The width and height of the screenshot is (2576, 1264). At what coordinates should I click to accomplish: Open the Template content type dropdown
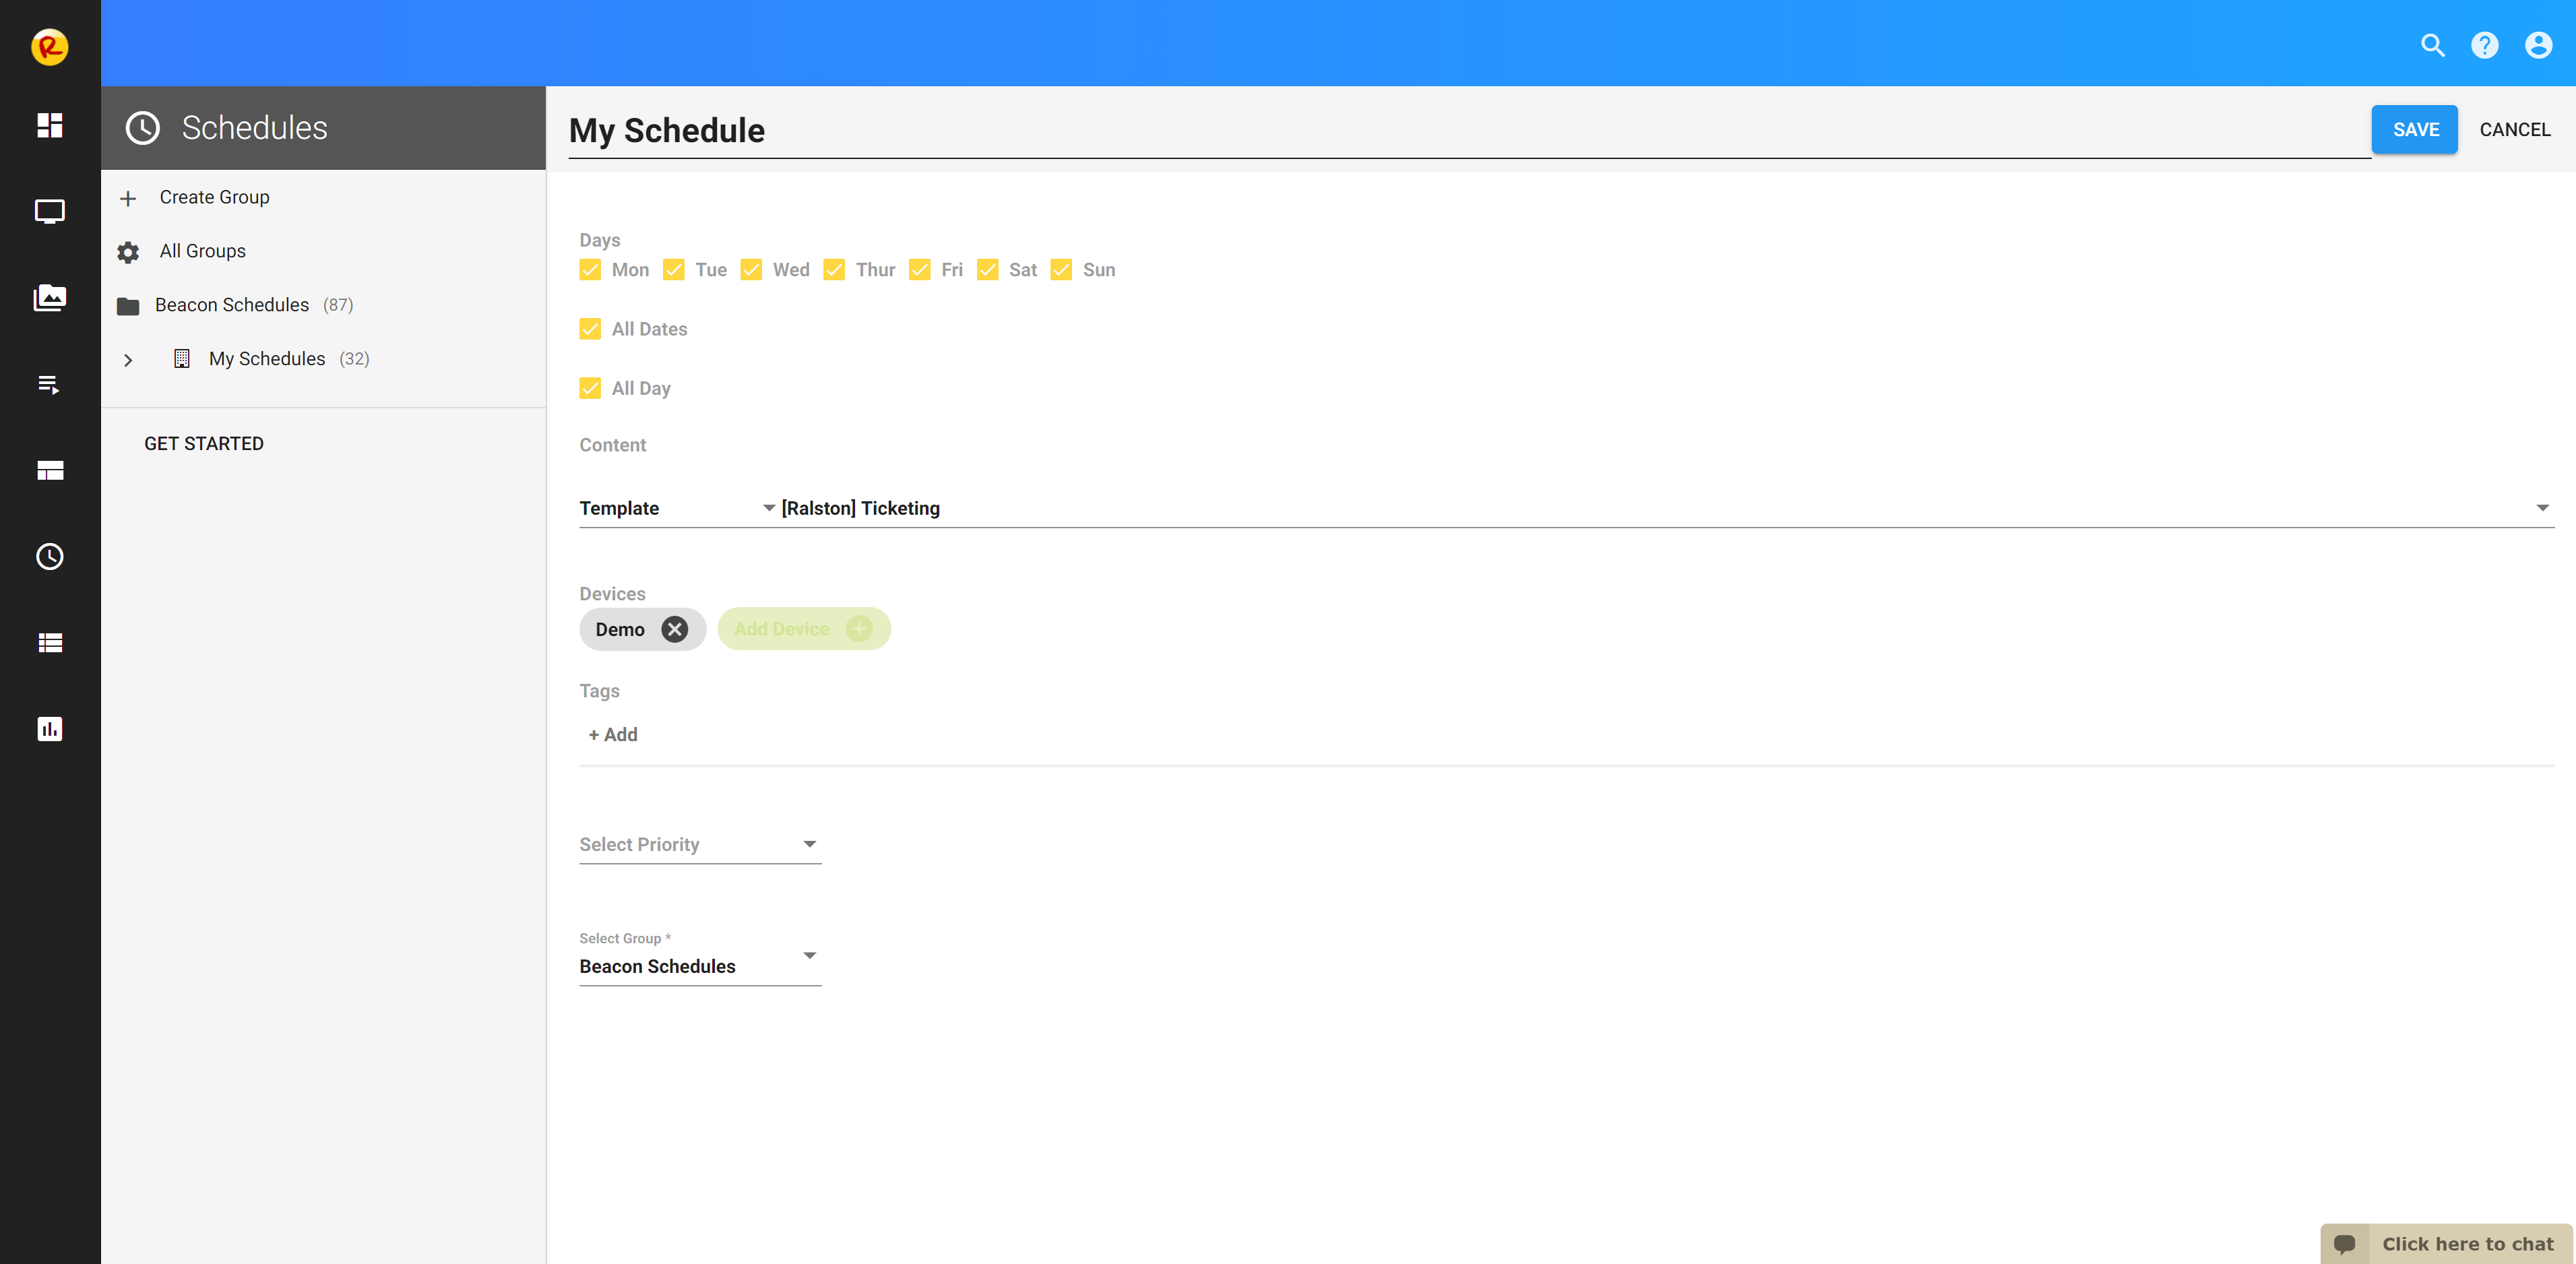(x=678, y=508)
